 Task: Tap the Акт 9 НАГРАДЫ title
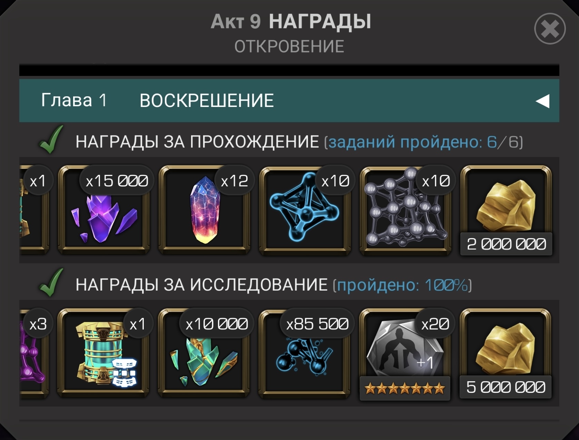pos(291,21)
